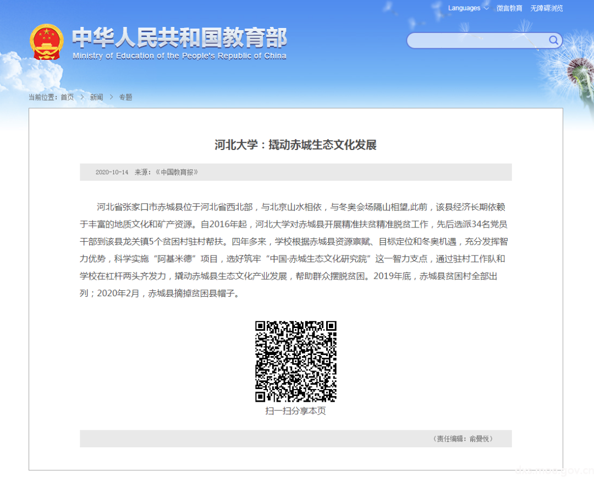
Task: Click the 微言教育 link
Action: 509,8
